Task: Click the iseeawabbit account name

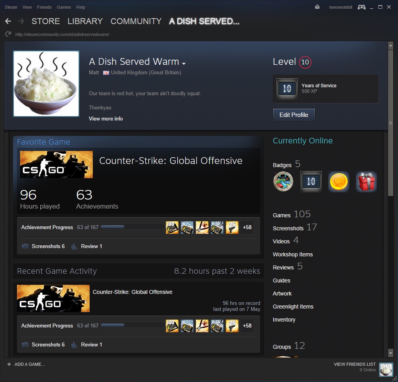Action: tap(341, 7)
